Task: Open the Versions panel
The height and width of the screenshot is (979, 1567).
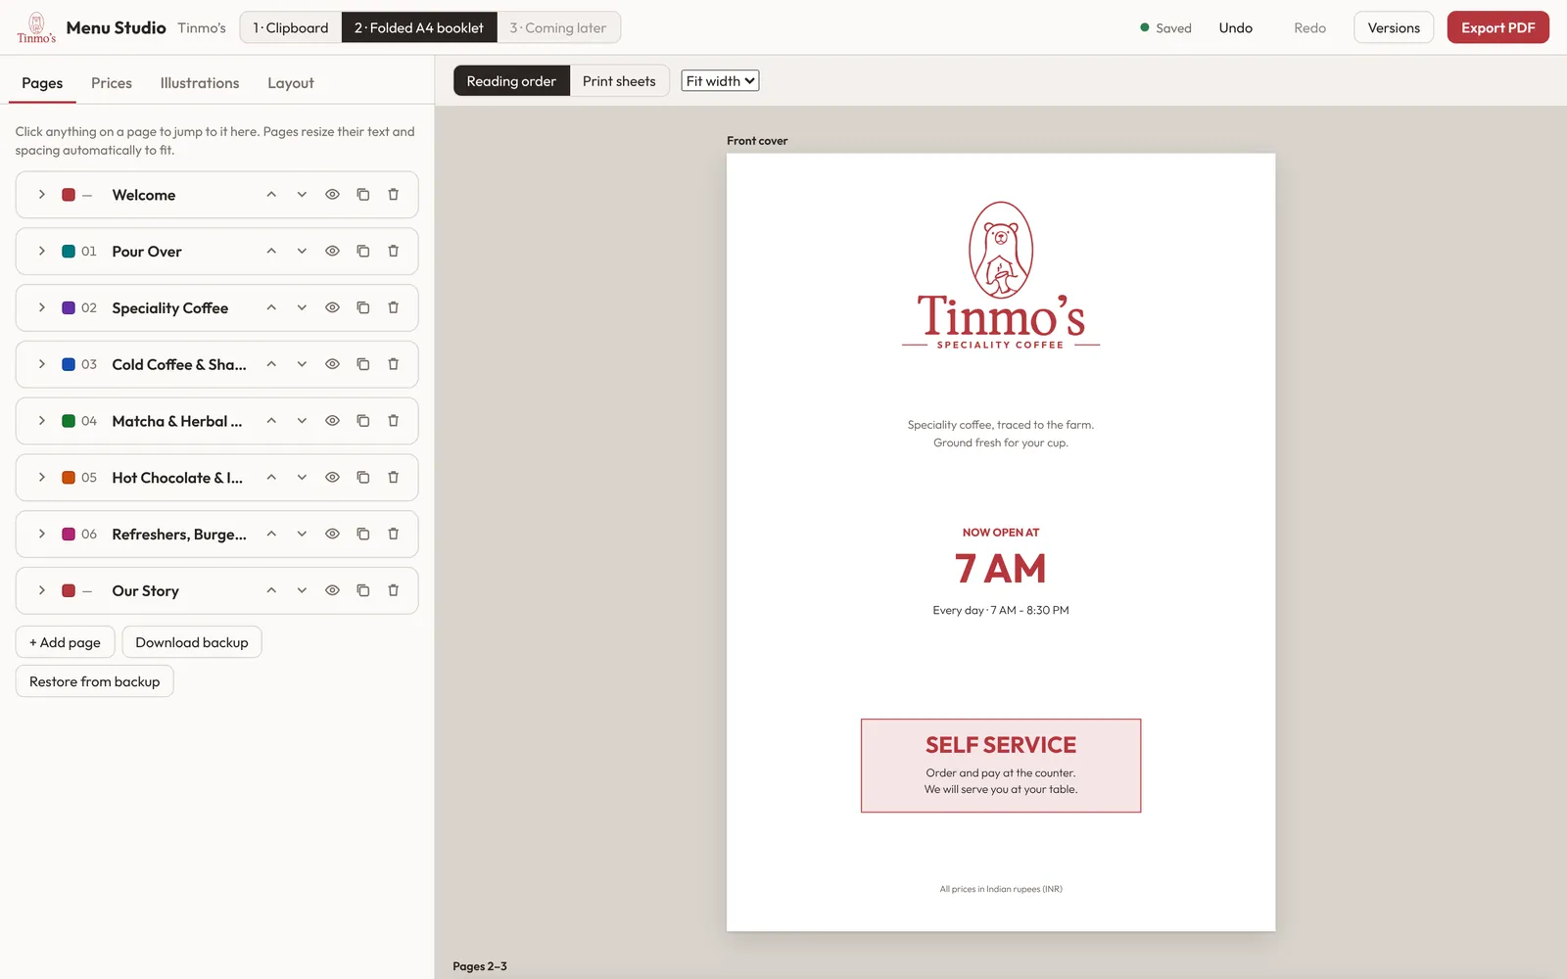Action: (x=1394, y=27)
